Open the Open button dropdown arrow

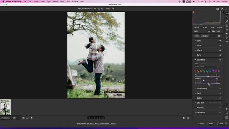click(x=225, y=124)
